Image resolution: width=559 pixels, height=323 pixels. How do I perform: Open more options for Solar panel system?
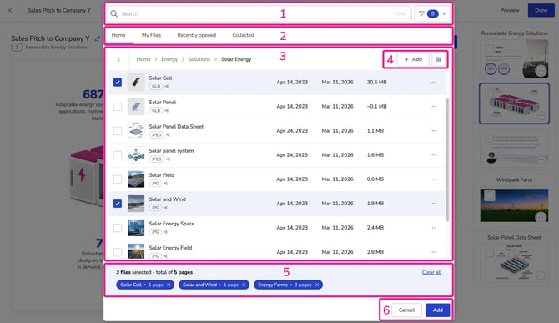pyautogui.click(x=432, y=155)
